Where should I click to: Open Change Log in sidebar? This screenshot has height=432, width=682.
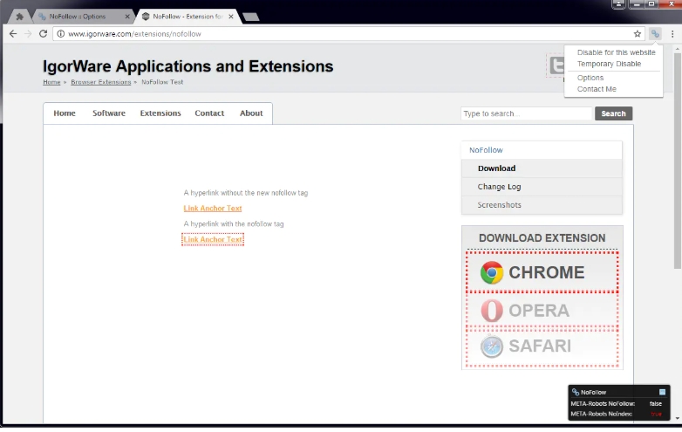542,187
